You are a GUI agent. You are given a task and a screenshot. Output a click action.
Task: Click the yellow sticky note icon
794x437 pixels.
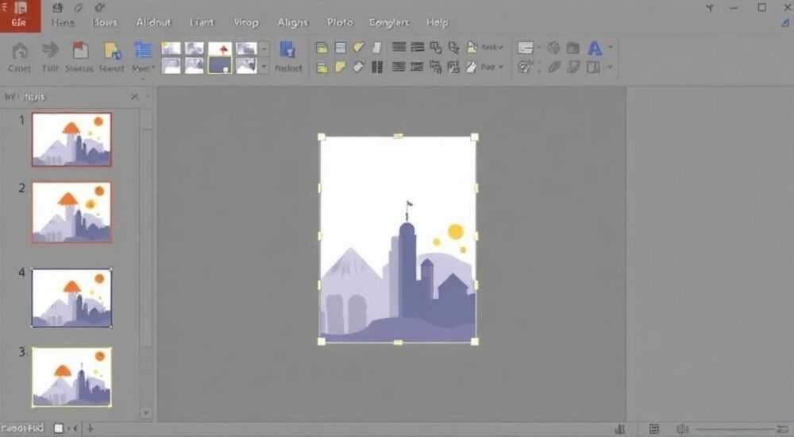point(340,67)
